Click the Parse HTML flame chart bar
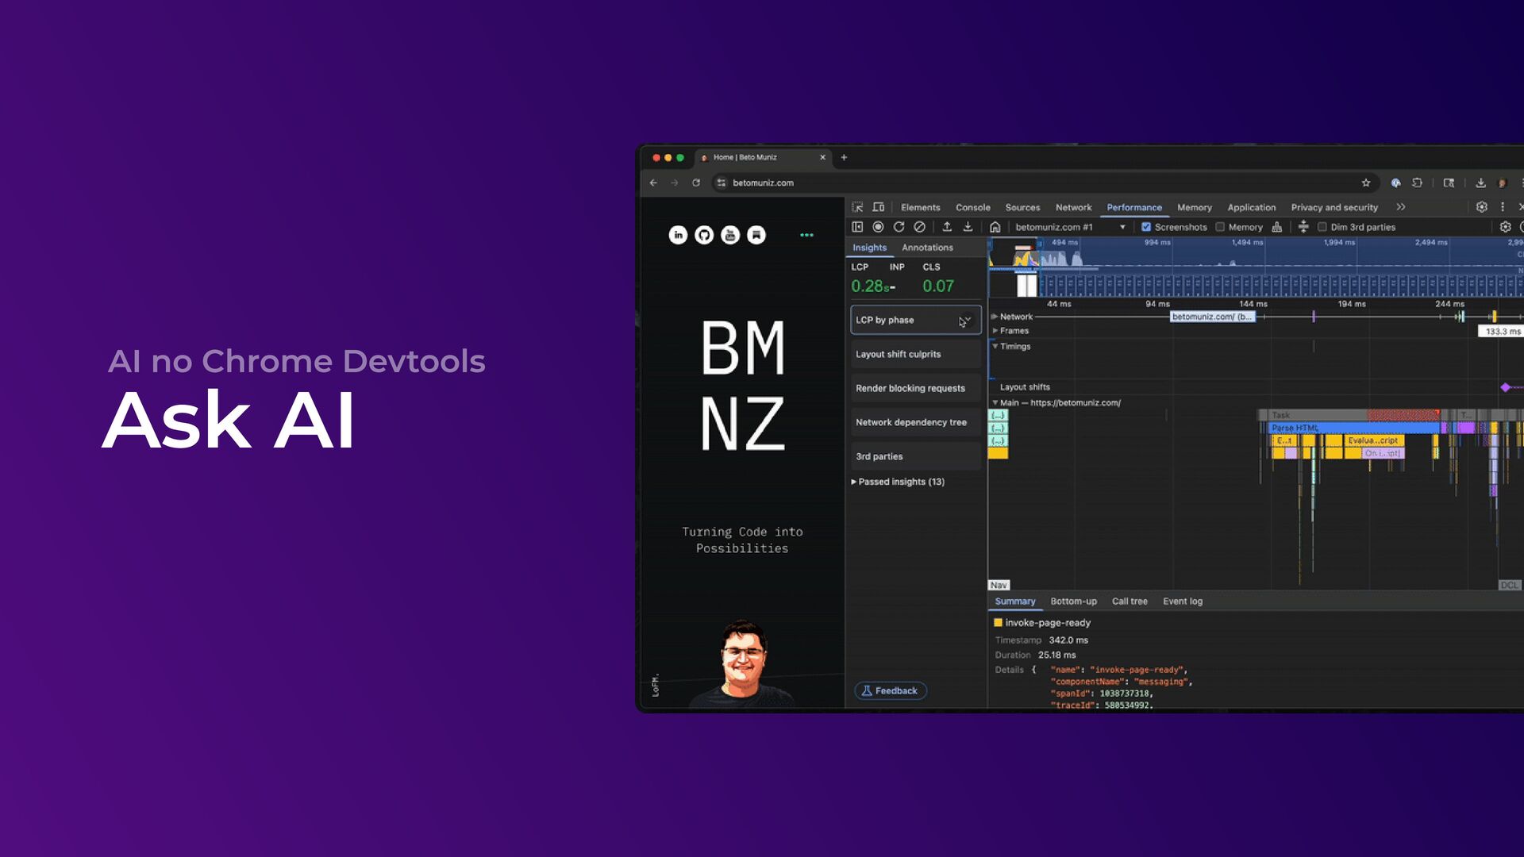 (x=1353, y=428)
